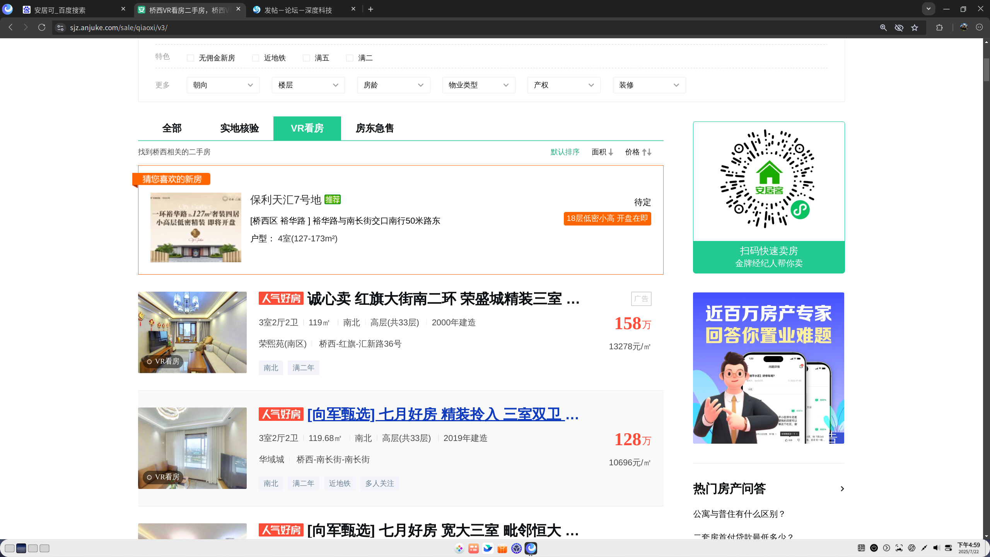990x557 pixels.
Task: Click the crossed-eye tracking protection icon
Action: point(899,27)
